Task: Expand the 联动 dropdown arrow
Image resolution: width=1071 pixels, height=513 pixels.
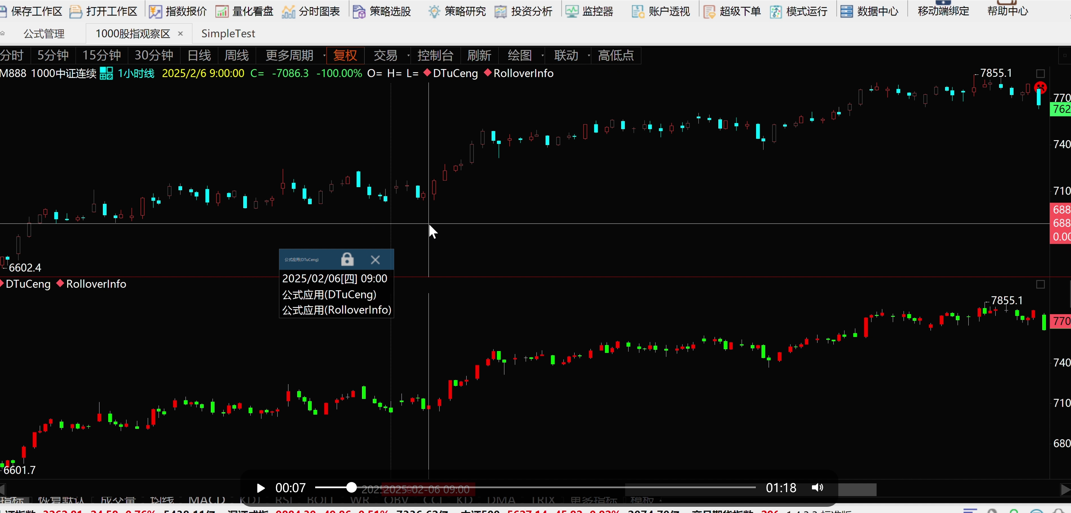Action: pos(589,55)
